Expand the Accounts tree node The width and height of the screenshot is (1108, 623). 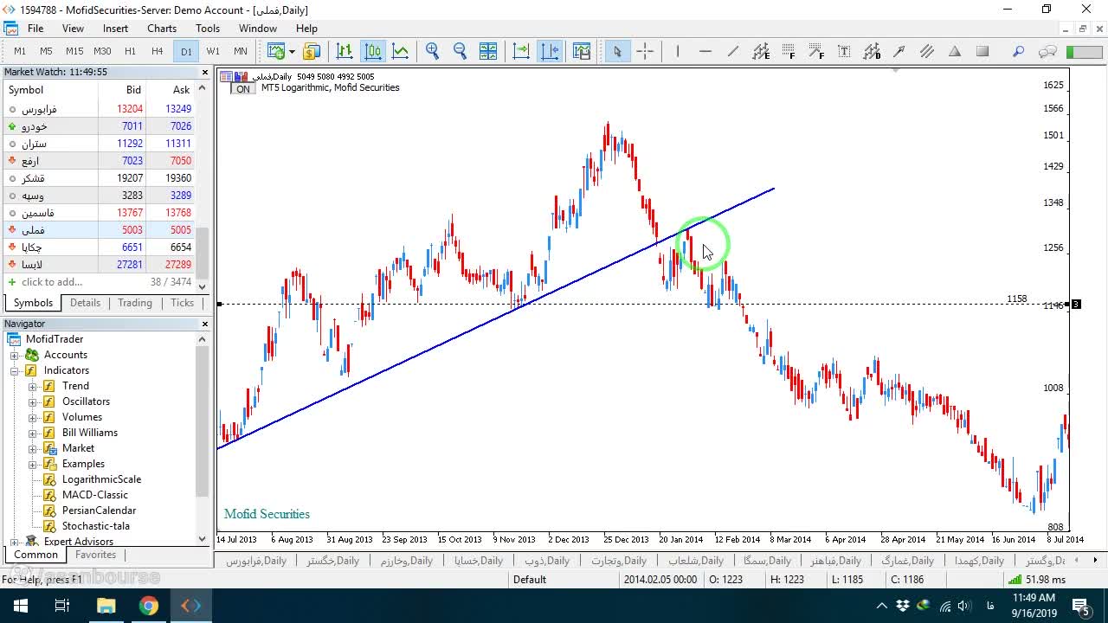coord(15,355)
